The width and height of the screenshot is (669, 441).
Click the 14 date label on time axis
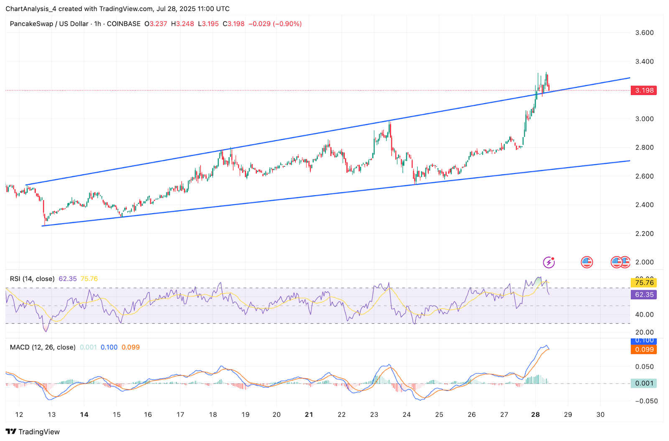(84, 415)
